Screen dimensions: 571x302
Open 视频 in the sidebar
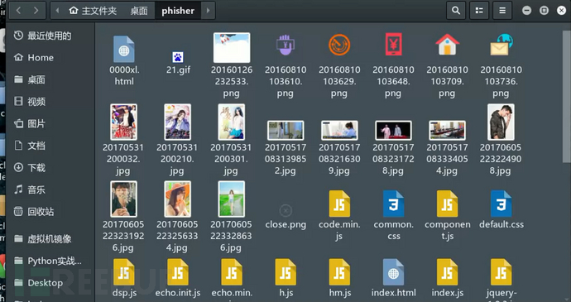click(x=50, y=102)
